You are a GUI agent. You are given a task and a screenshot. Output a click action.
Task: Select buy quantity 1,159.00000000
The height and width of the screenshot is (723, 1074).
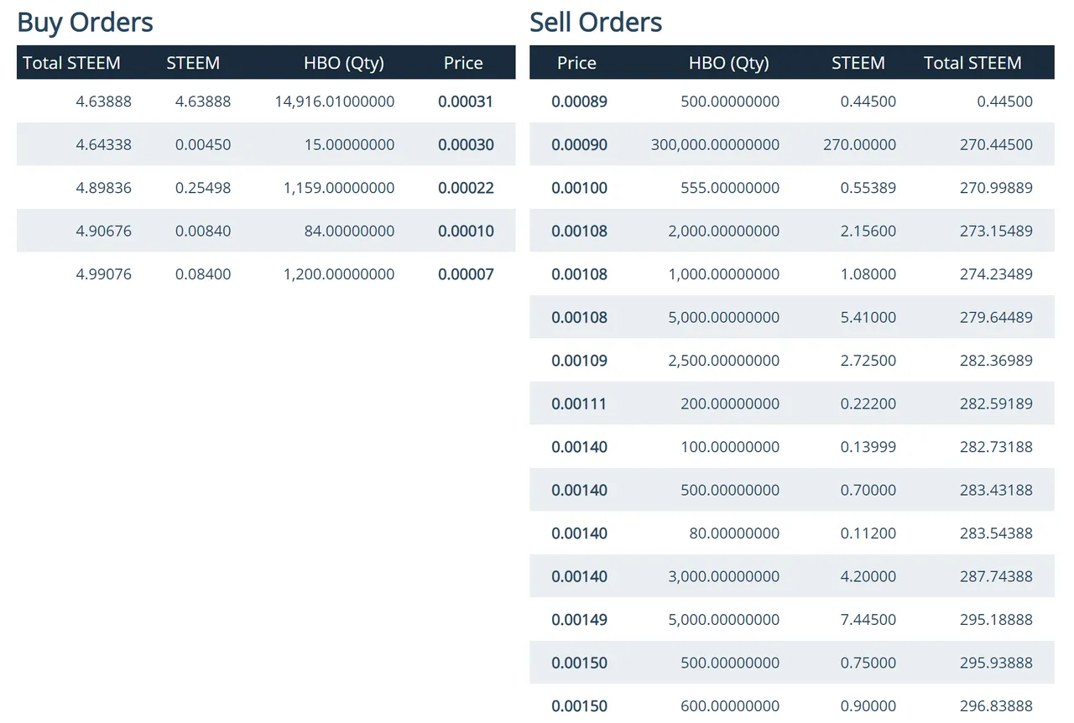pos(339,188)
